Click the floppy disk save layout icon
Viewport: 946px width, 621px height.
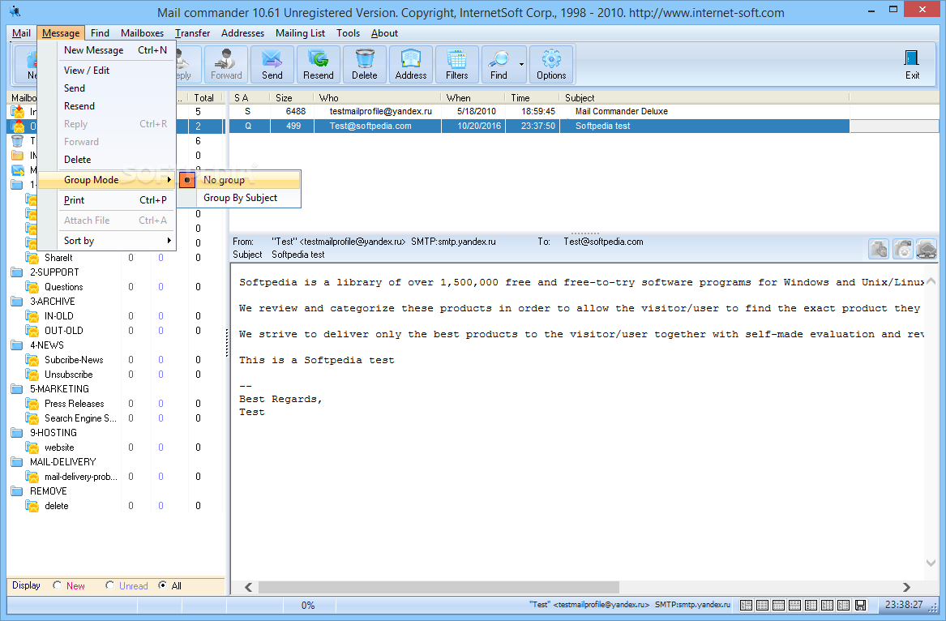[x=861, y=605]
